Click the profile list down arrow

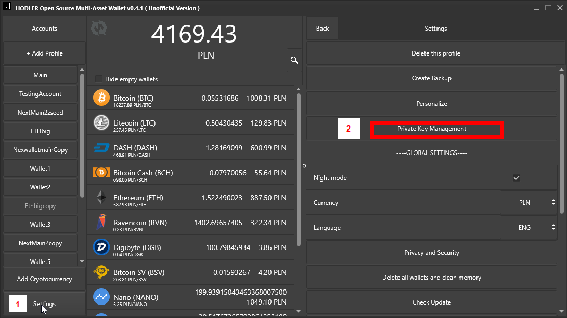82,261
